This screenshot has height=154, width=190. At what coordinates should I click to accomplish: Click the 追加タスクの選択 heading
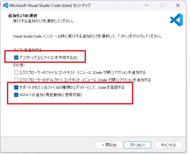coord(23,16)
